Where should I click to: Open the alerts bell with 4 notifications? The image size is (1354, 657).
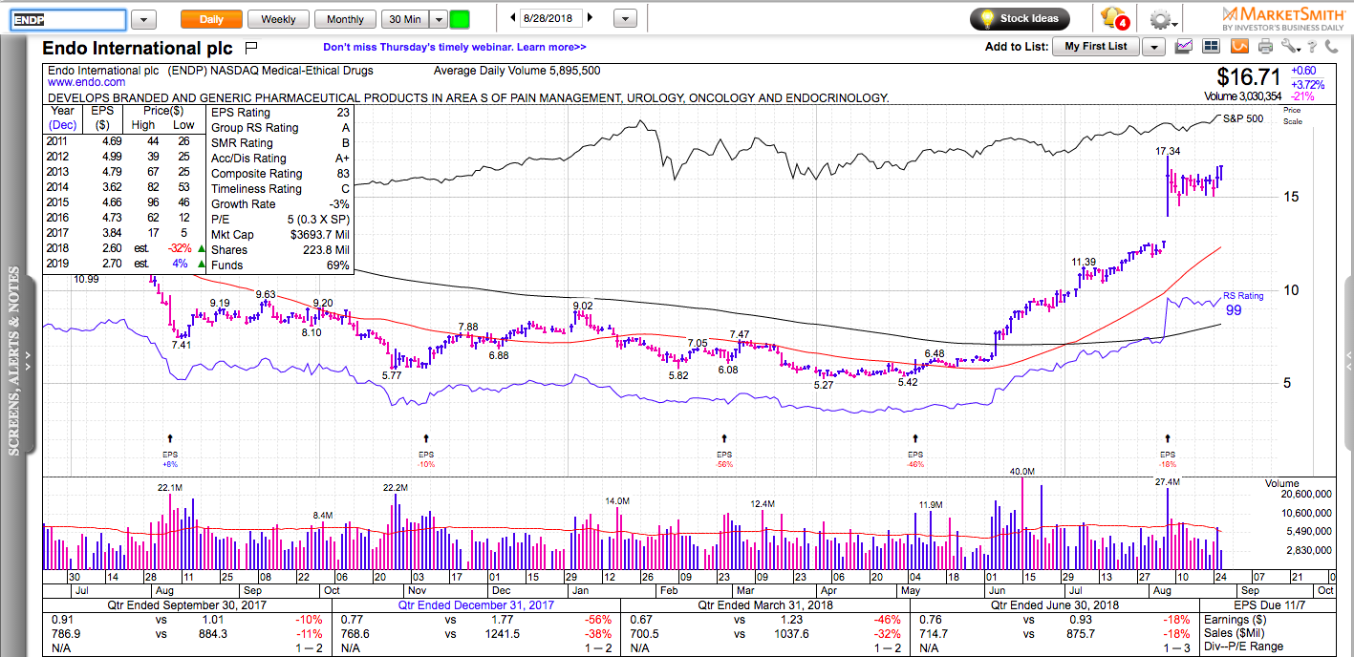click(x=1114, y=18)
